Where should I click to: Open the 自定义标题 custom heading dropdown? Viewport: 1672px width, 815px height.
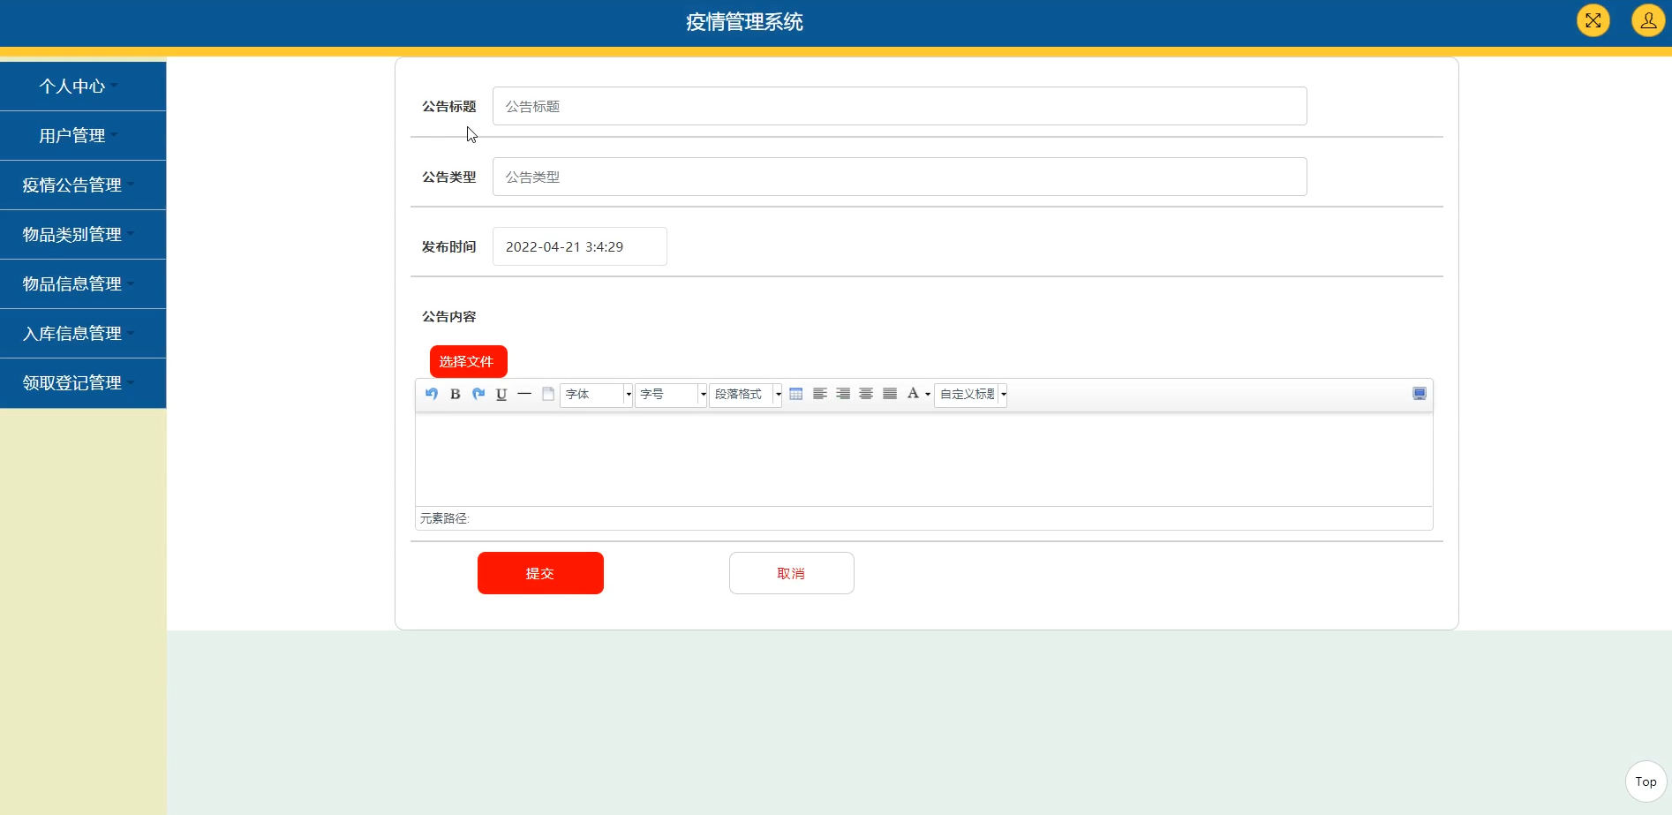pos(971,394)
